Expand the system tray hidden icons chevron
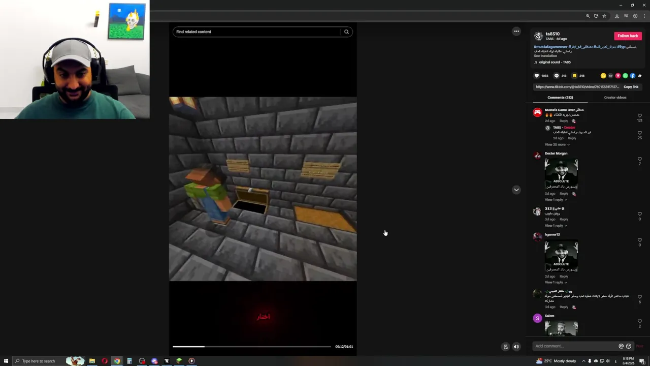 click(x=583, y=361)
